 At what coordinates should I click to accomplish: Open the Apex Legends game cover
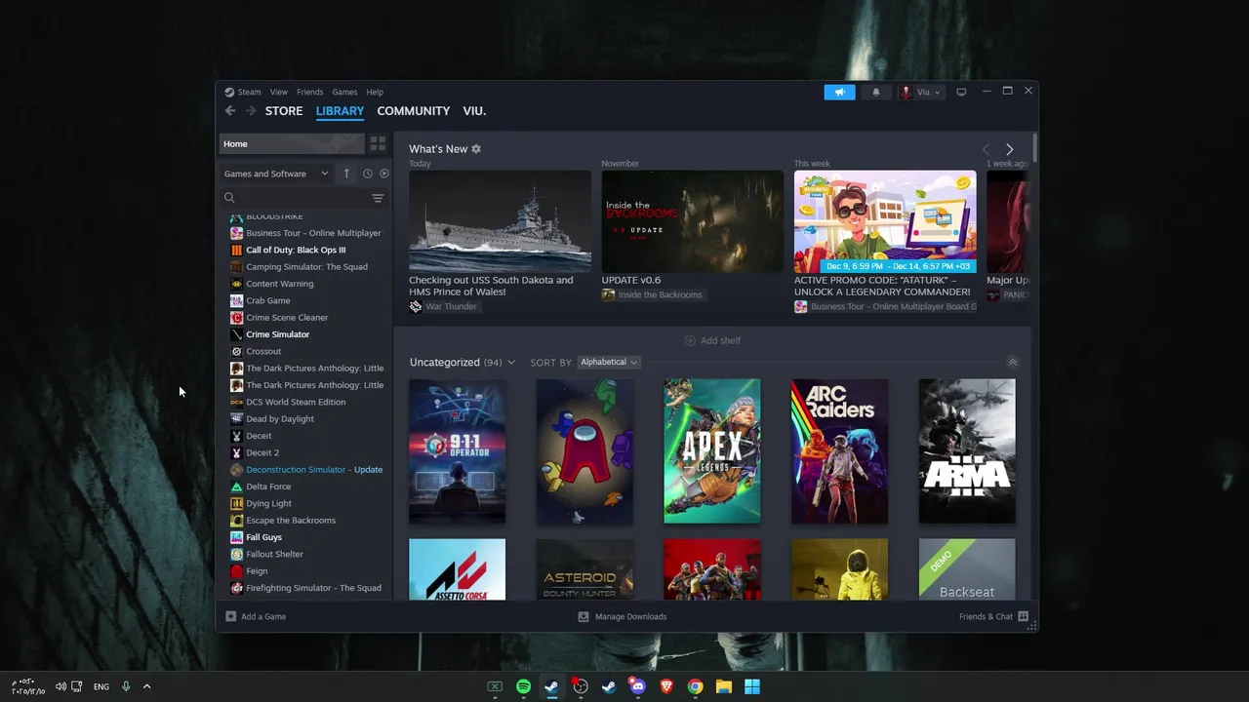tap(712, 451)
